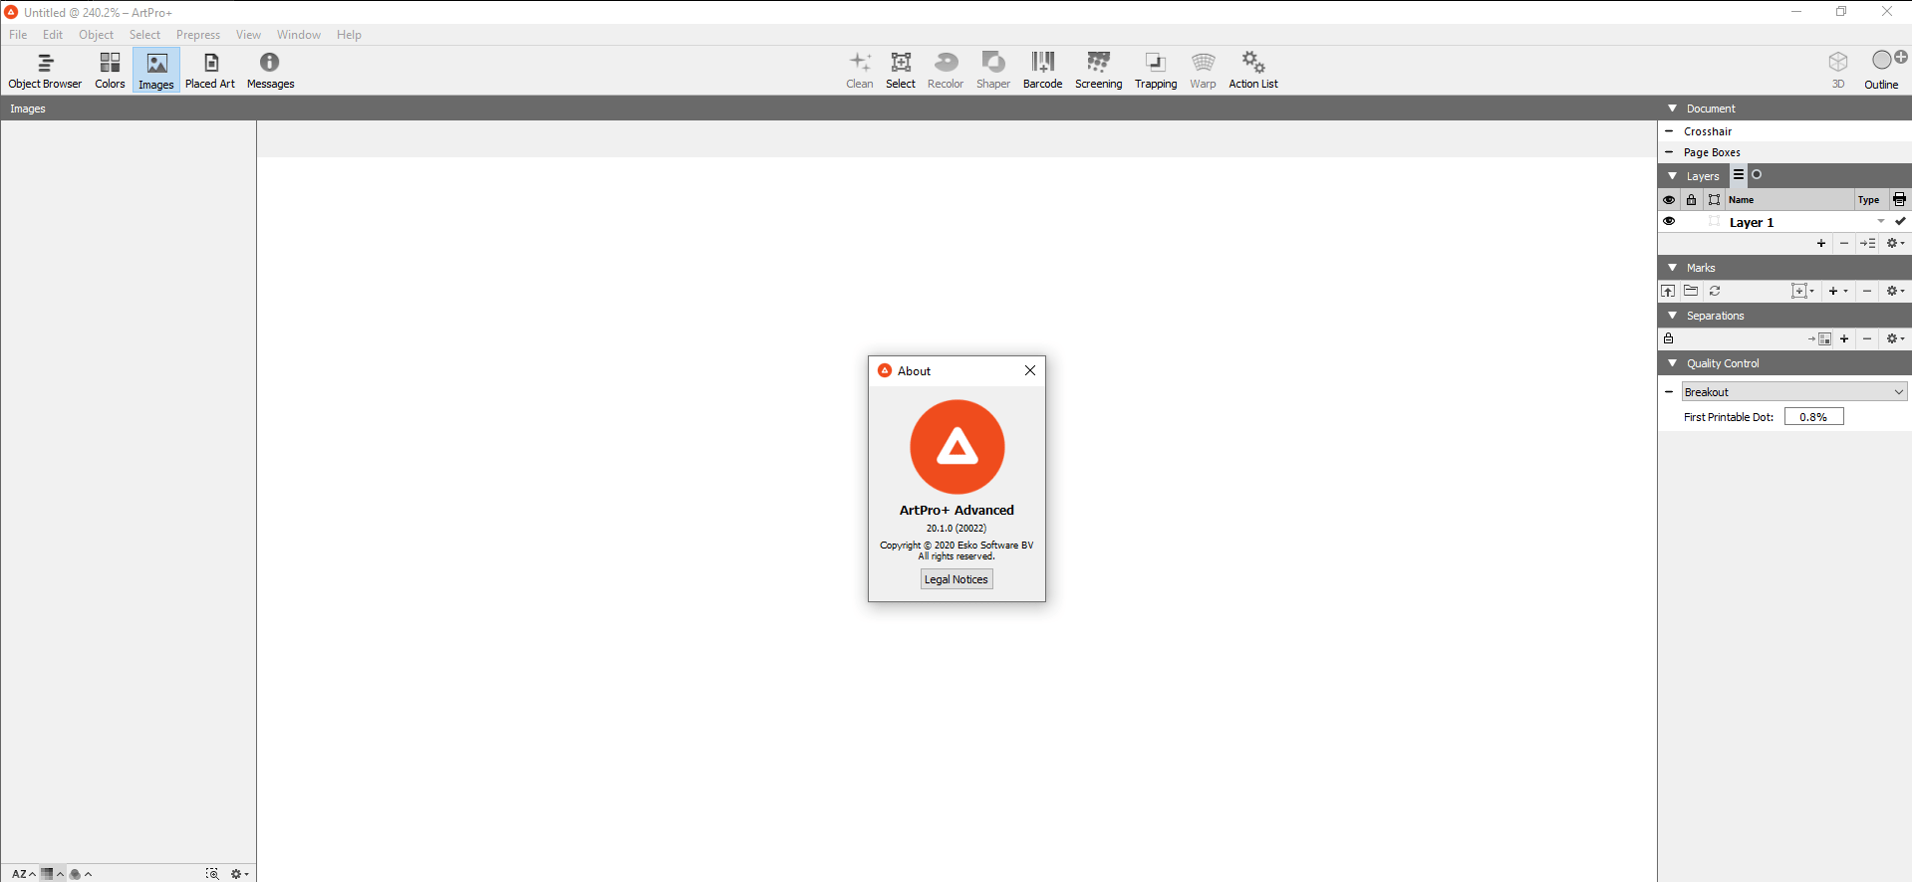Open the Barcode tool
The width and height of the screenshot is (1912, 882).
pyautogui.click(x=1043, y=71)
